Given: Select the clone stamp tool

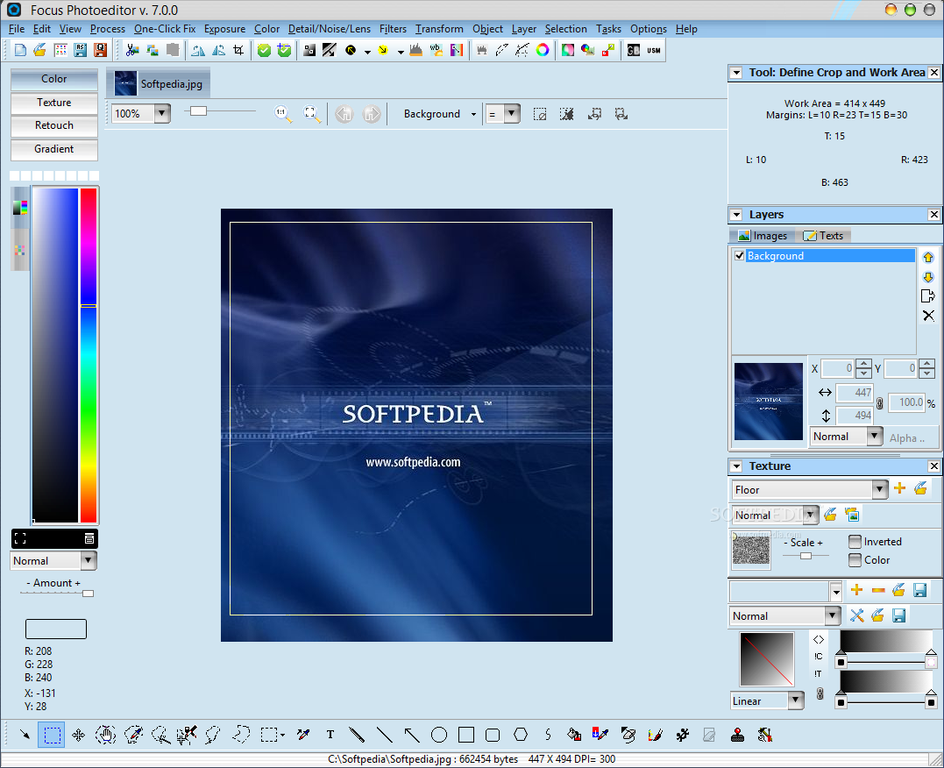Looking at the screenshot, I should coord(737,735).
